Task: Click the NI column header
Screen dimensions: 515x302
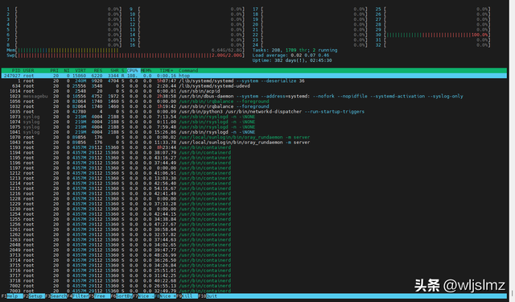Action: pyautogui.click(x=67, y=71)
